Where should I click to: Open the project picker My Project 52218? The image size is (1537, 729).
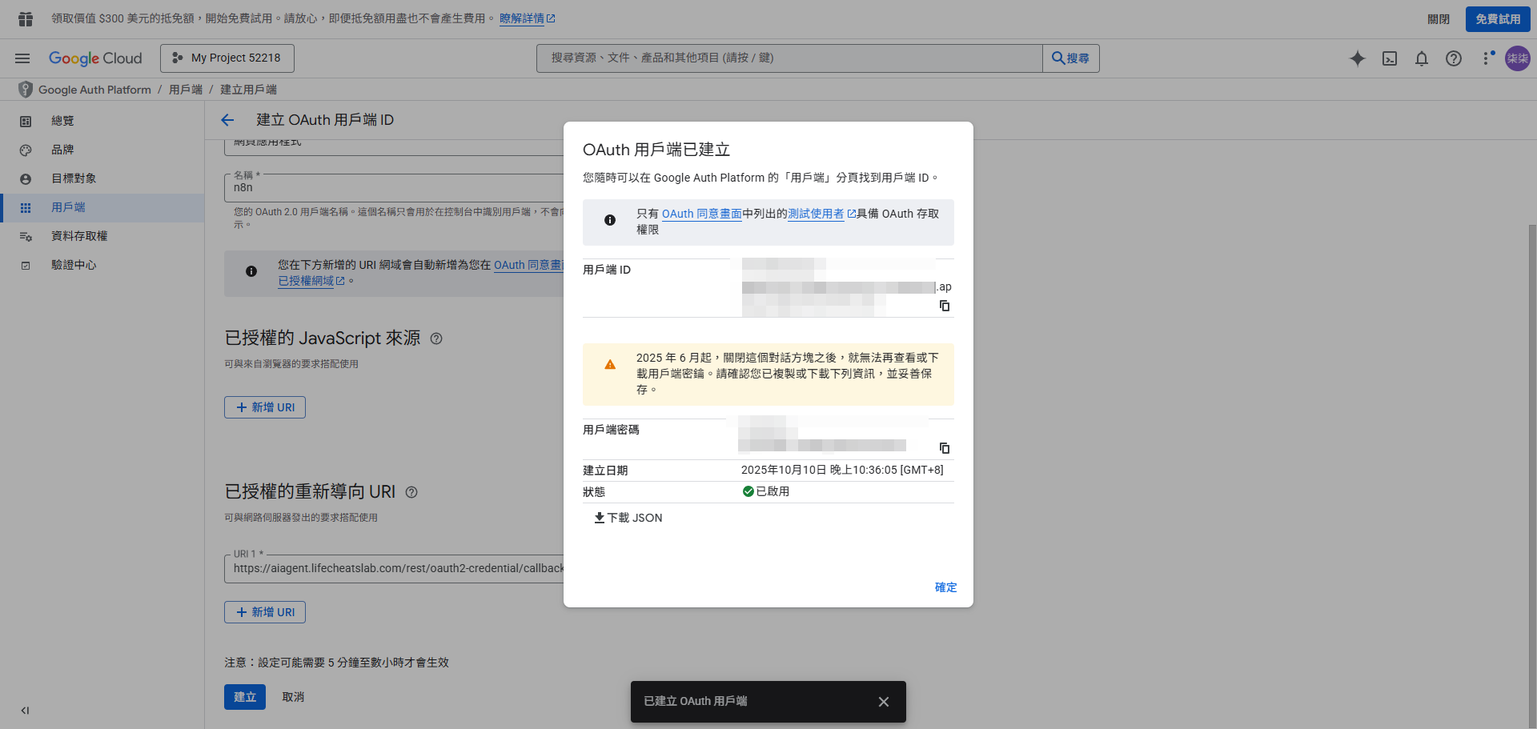227,58
